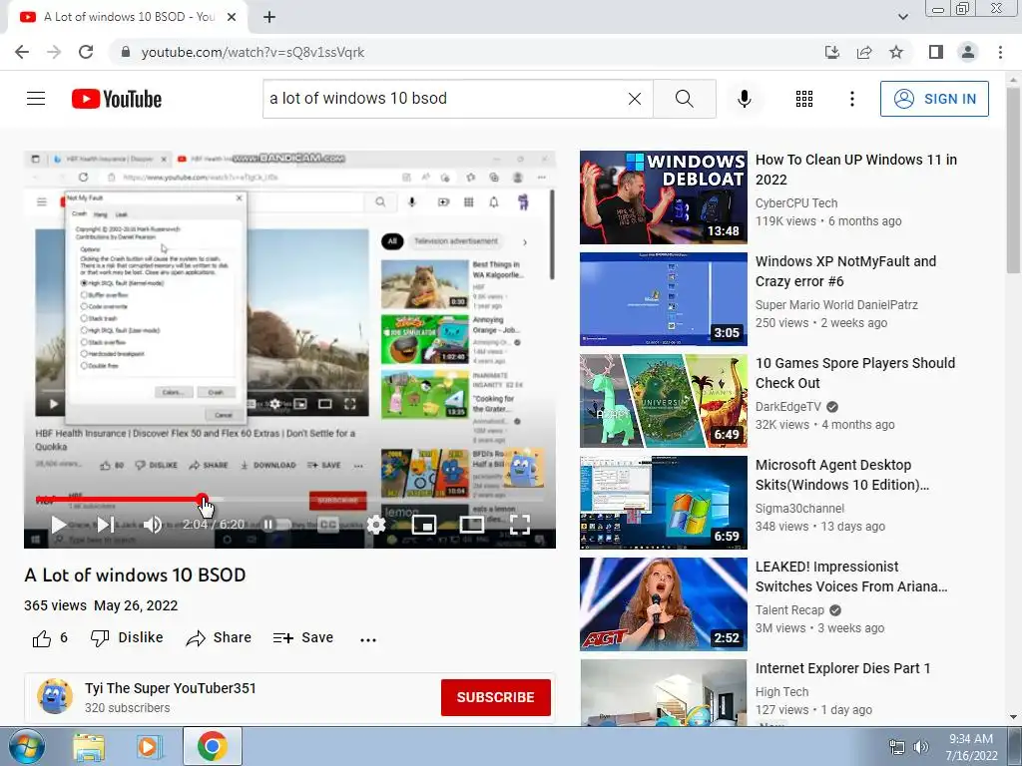This screenshot has height=766, width=1022.
Task: Open the YouTube apps grid icon
Action: click(x=804, y=99)
